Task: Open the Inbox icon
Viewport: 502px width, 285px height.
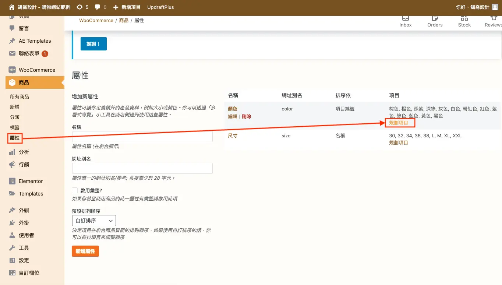Action: point(406,18)
